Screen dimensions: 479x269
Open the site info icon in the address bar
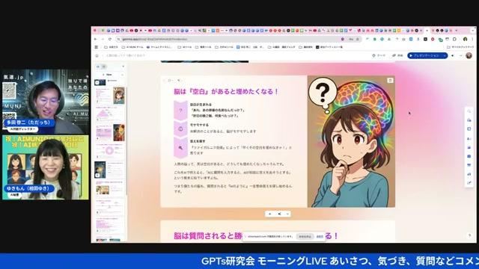[118, 40]
